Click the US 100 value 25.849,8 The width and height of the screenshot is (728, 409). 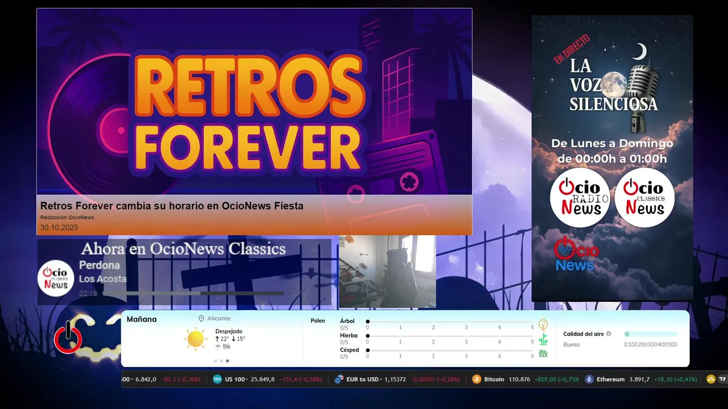[263, 379]
